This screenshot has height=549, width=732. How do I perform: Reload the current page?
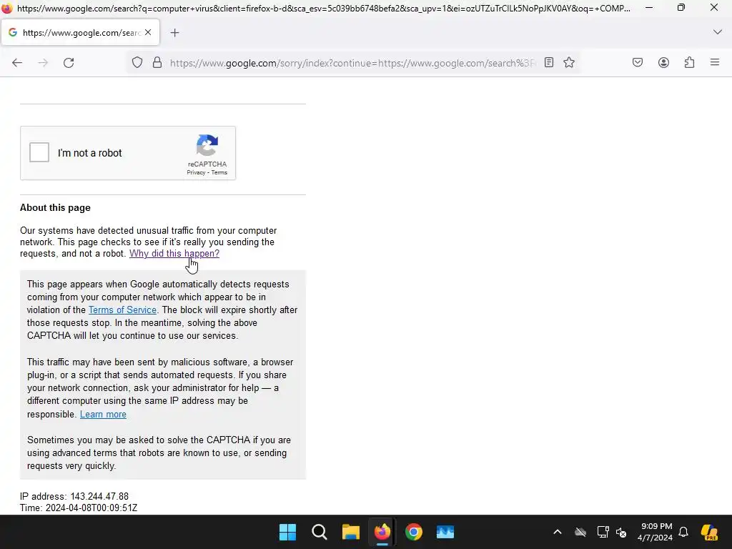pos(69,63)
